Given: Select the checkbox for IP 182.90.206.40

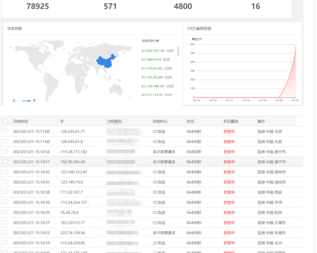Looking at the screenshot, I should click(x=6, y=161).
